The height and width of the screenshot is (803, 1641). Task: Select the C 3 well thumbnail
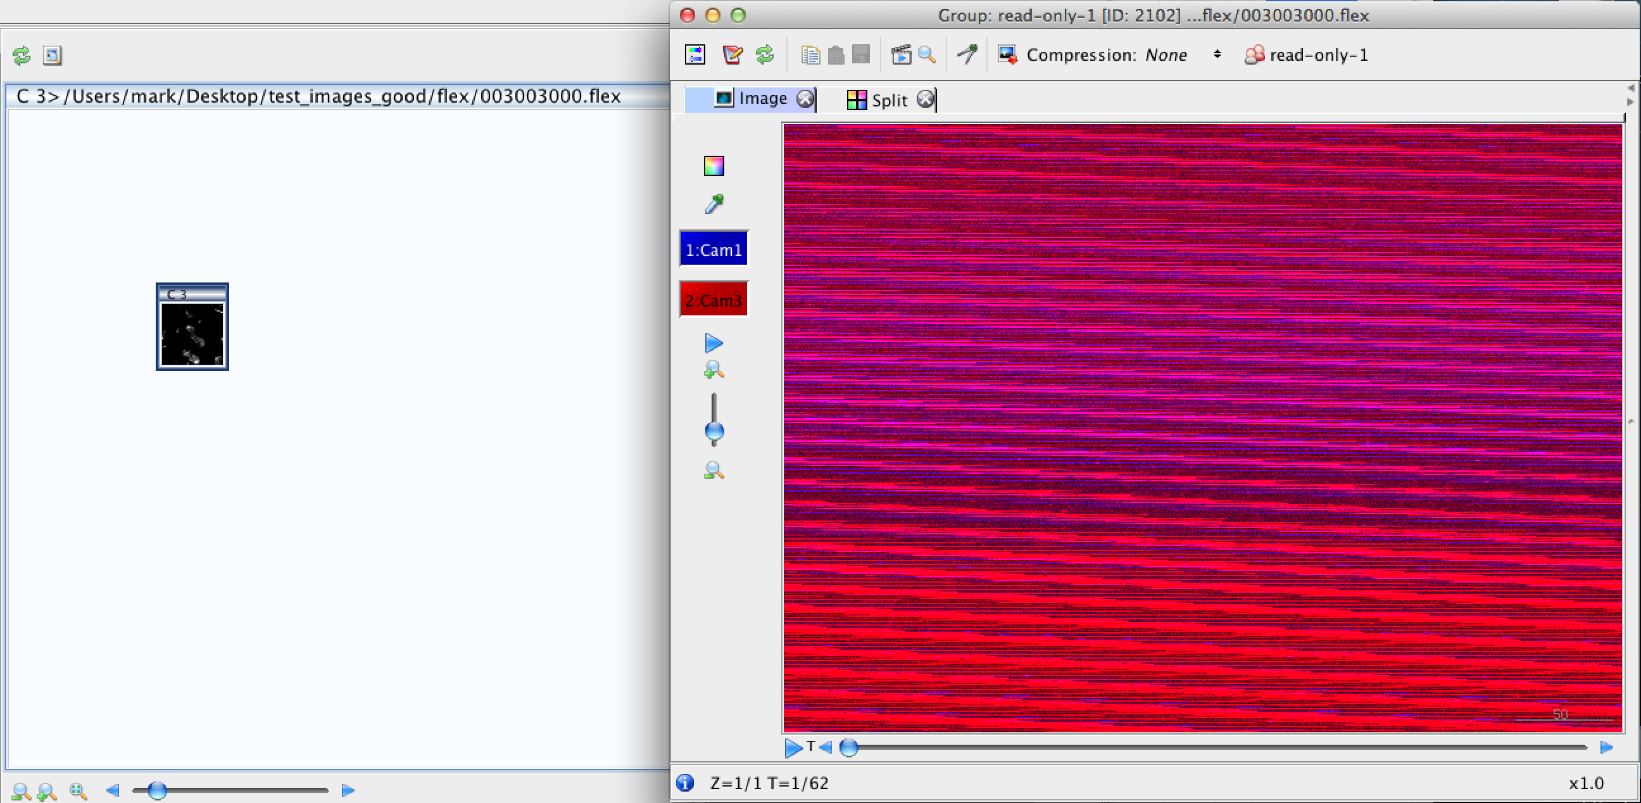[192, 333]
